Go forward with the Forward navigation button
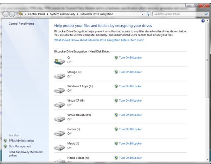 click(x=12, y=14)
